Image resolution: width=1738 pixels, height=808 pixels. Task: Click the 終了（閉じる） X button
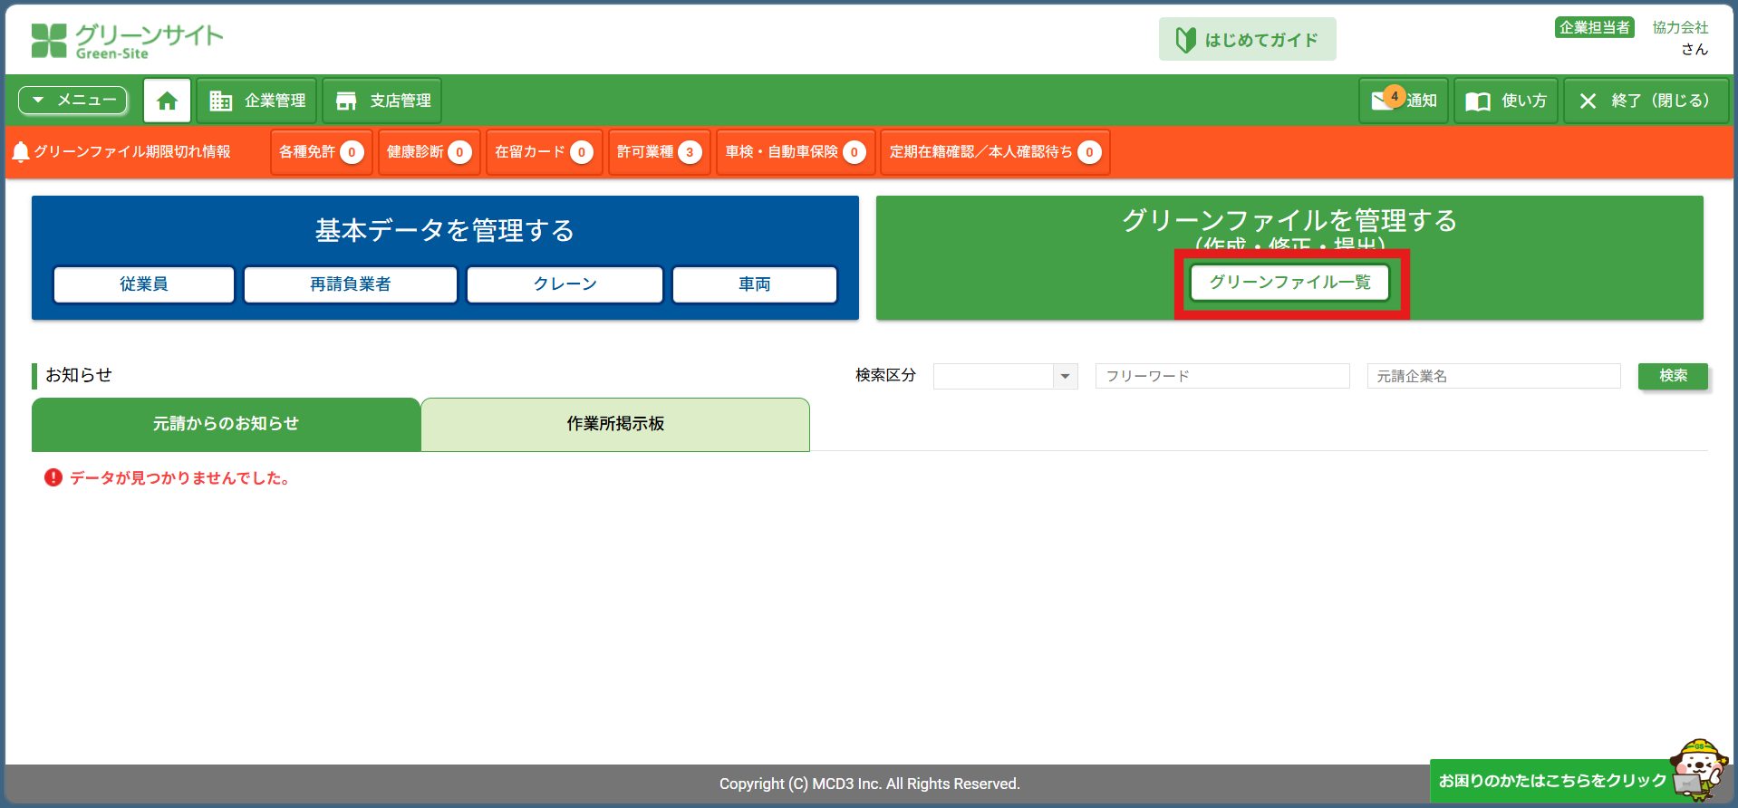[1588, 101]
